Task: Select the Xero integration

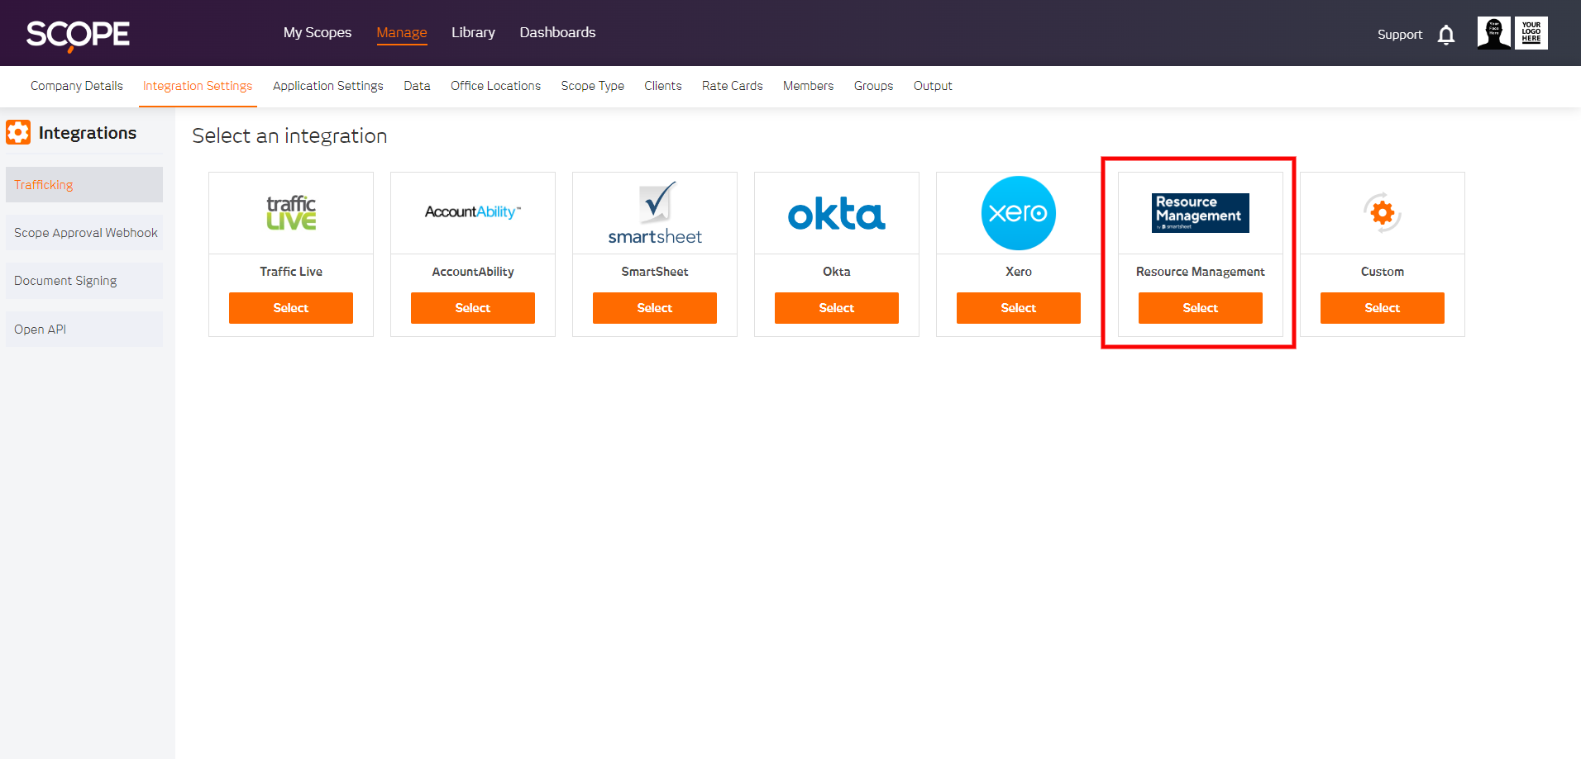Action: coord(1019,308)
